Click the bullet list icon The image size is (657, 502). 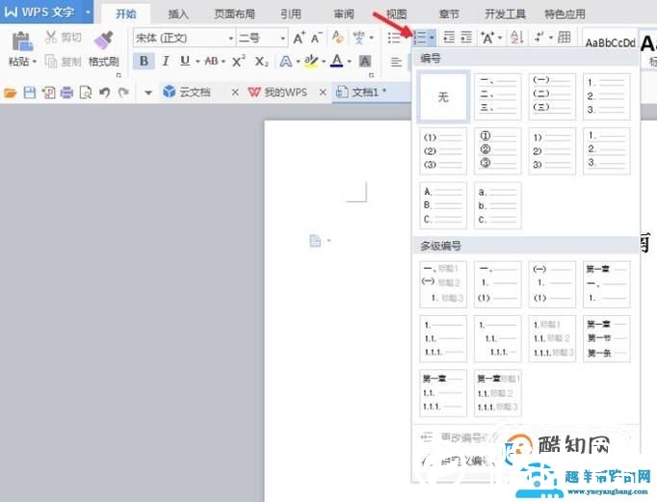394,38
